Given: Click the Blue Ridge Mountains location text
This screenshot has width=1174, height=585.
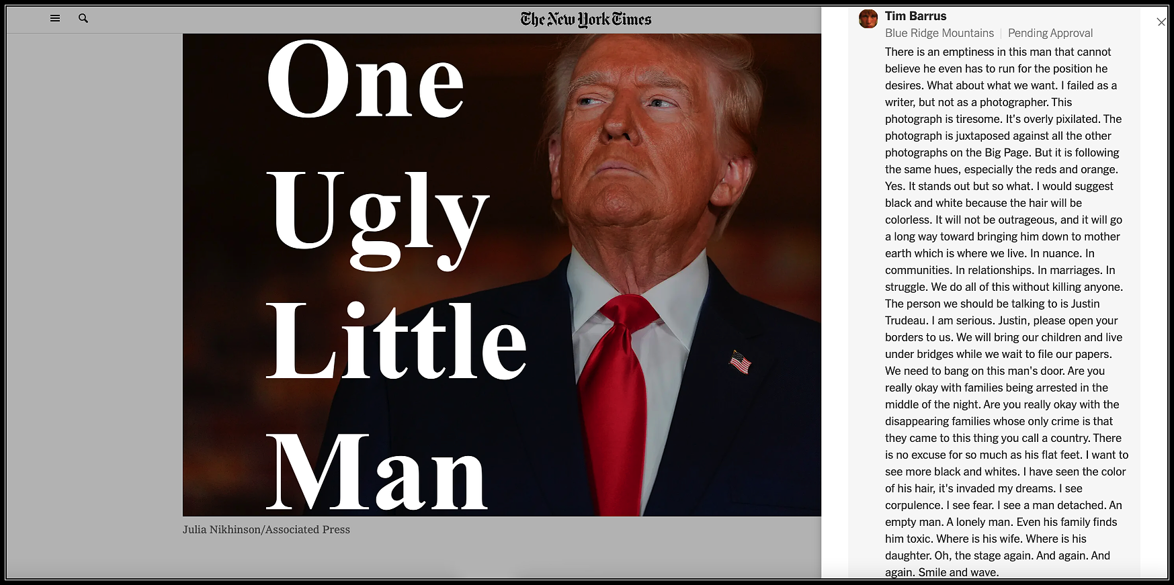Looking at the screenshot, I should 939,33.
